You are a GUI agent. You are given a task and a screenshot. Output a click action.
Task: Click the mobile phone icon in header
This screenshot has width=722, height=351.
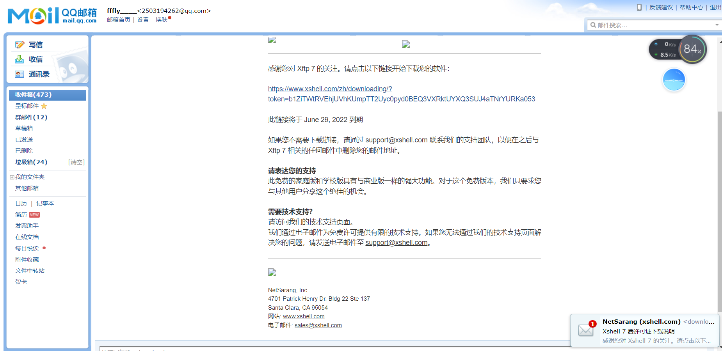(x=639, y=7)
